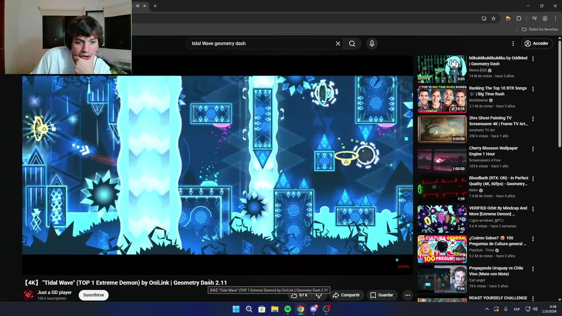Image resolution: width=562 pixels, height=316 pixels.
Task: Open a new browser tab with the plus
Action: (x=155, y=6)
